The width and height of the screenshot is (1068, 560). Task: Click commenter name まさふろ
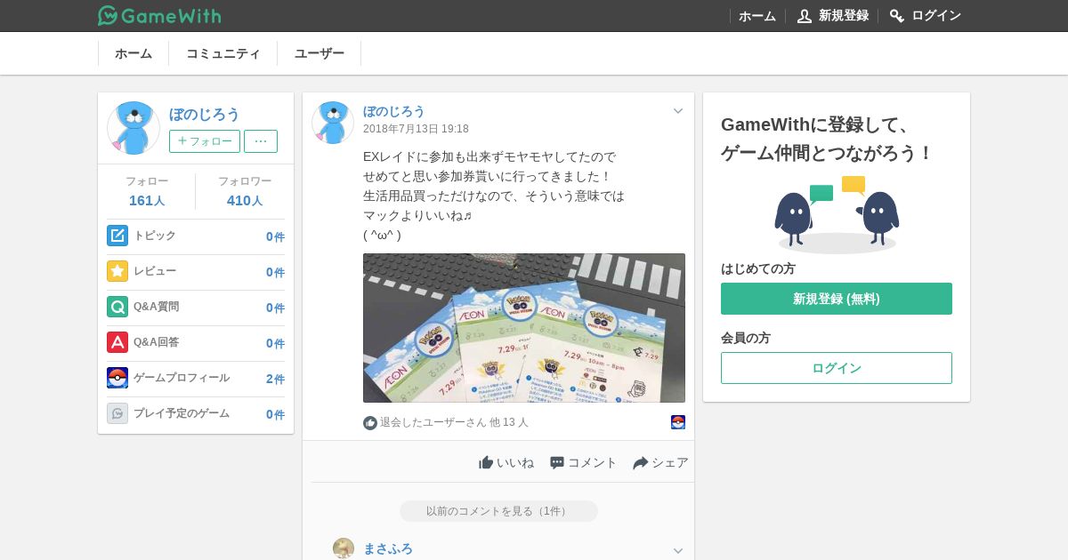click(388, 548)
